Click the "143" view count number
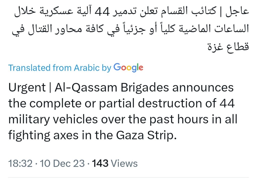This screenshot has height=179, width=257. [100, 163]
